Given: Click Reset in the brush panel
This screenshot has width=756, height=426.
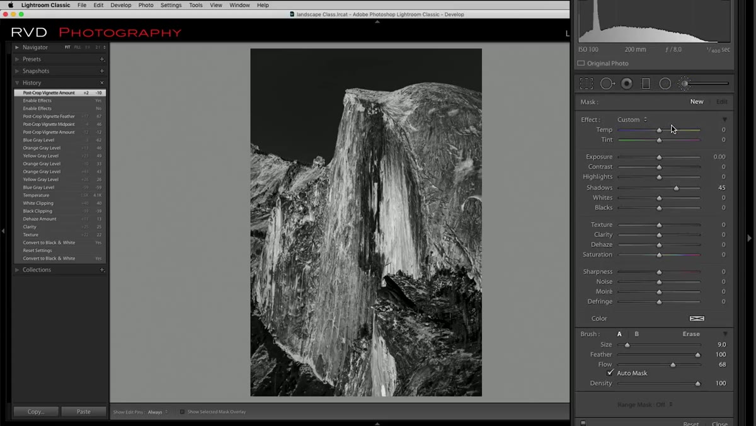Looking at the screenshot, I should 691,423.
